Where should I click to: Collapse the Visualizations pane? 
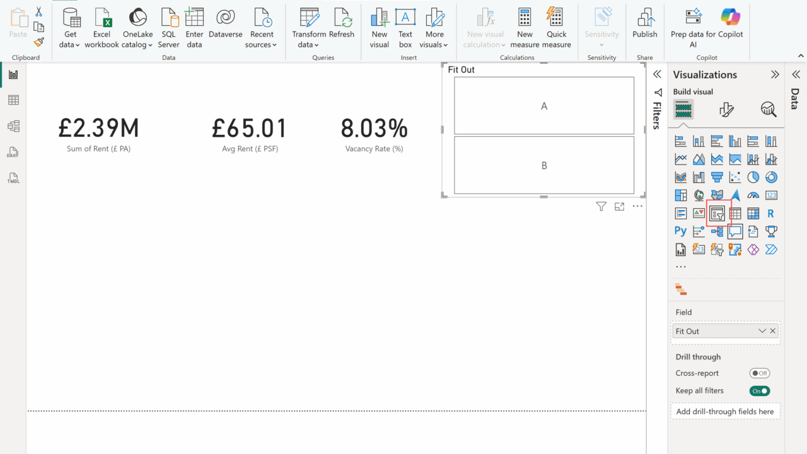click(775, 74)
